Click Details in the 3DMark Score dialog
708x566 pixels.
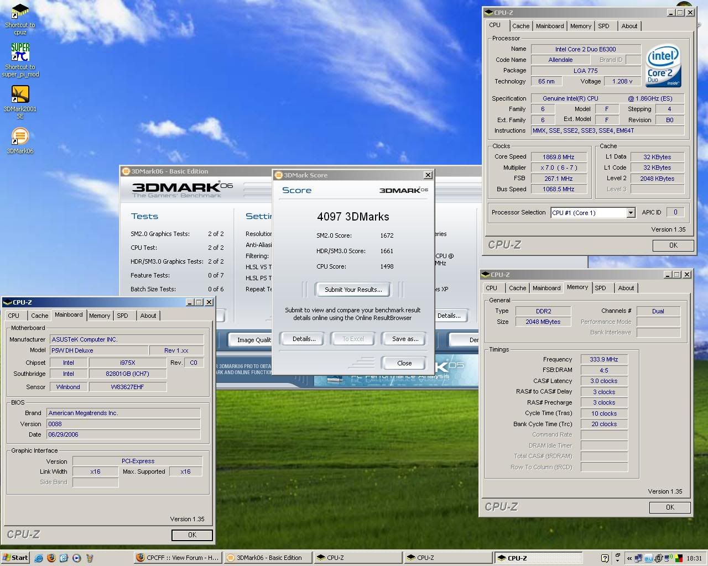coord(304,339)
